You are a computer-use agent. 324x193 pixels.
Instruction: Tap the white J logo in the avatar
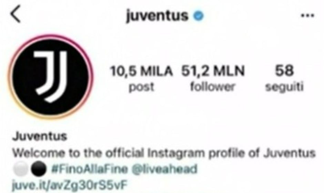pyautogui.click(x=51, y=77)
